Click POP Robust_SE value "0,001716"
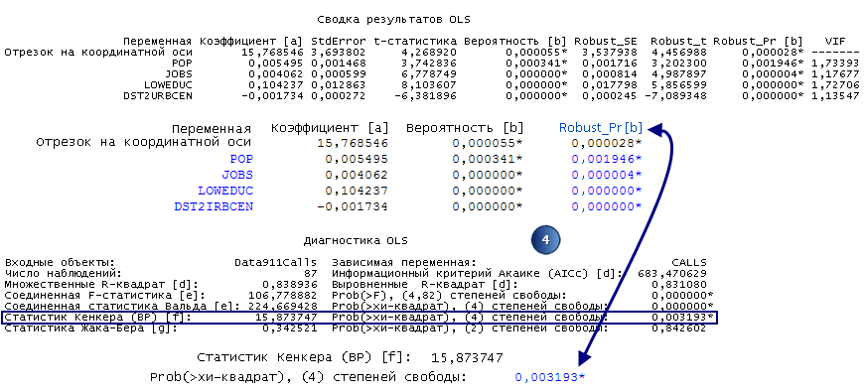 coord(609,64)
